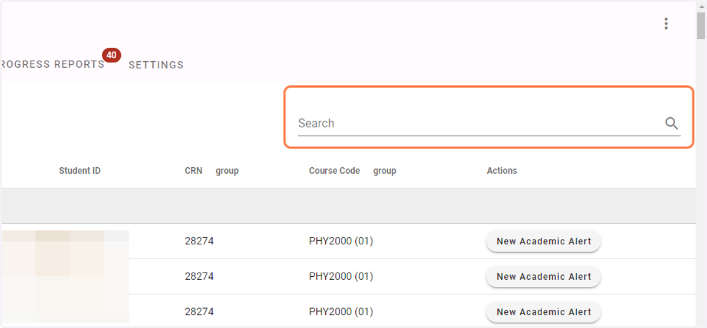Click the red 40 notification badge
Viewport: 707px width, 328px height.
(x=111, y=55)
